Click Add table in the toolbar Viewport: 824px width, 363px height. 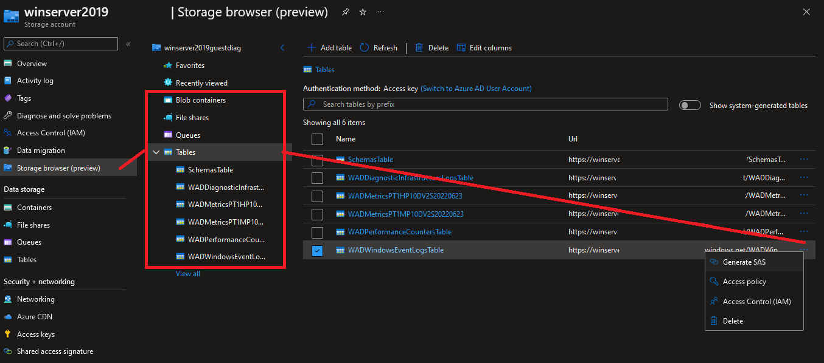point(329,48)
